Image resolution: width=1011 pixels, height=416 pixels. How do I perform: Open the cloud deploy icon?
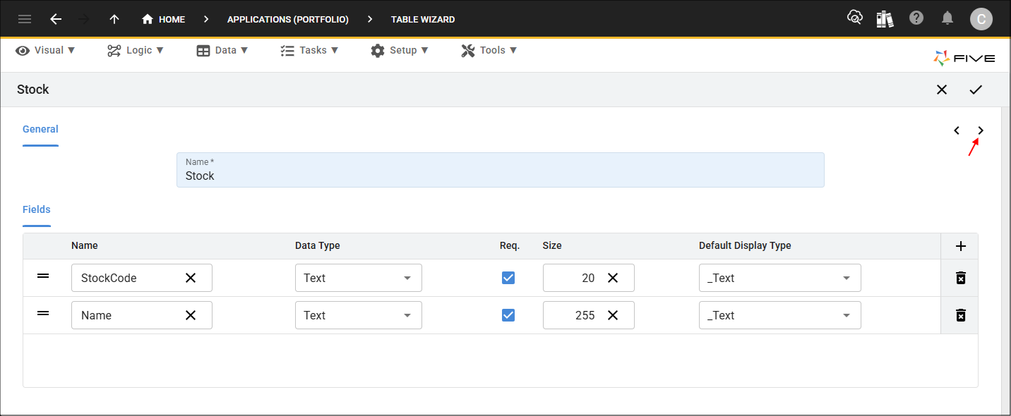point(855,18)
